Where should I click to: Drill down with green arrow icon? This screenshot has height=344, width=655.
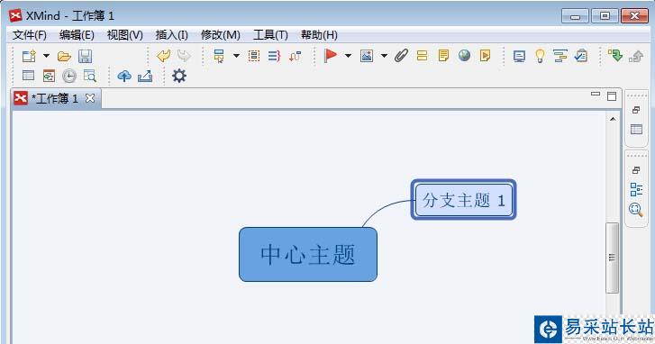click(x=615, y=56)
